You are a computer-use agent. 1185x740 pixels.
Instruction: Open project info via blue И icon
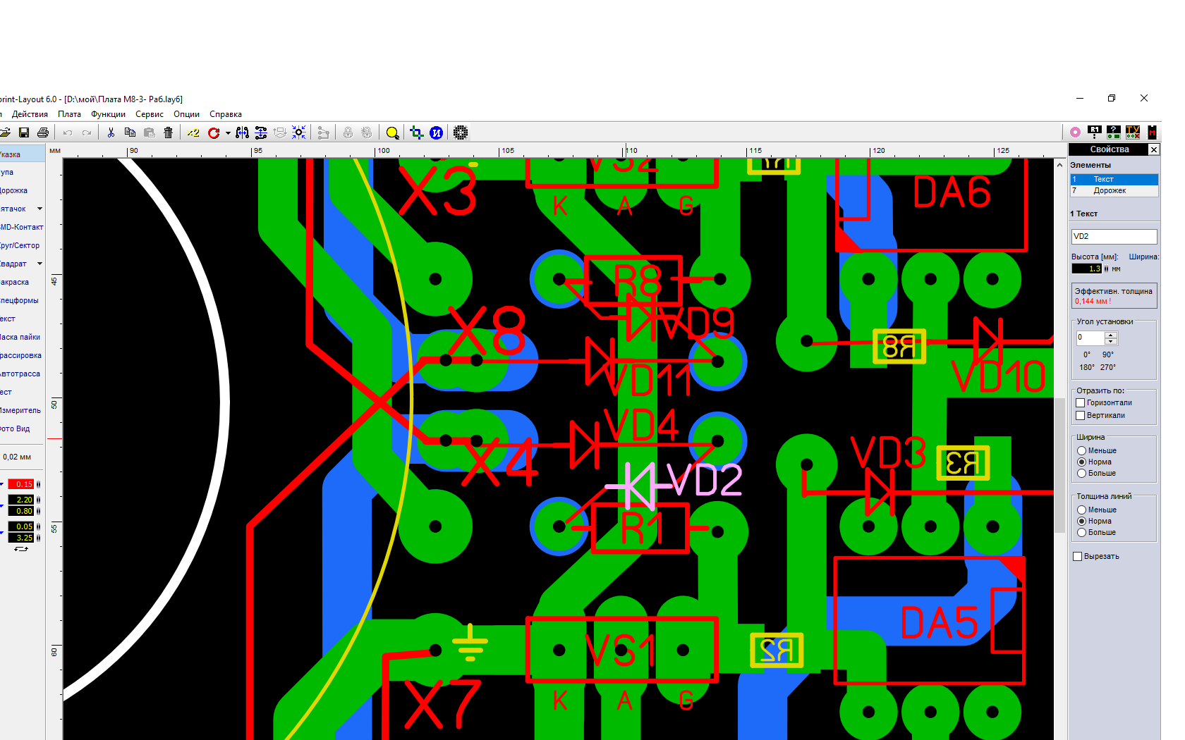click(437, 132)
